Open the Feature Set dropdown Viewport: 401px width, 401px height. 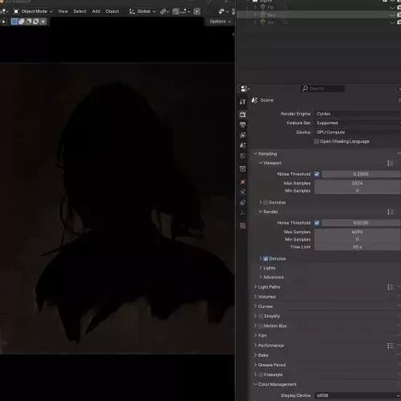(x=358, y=123)
